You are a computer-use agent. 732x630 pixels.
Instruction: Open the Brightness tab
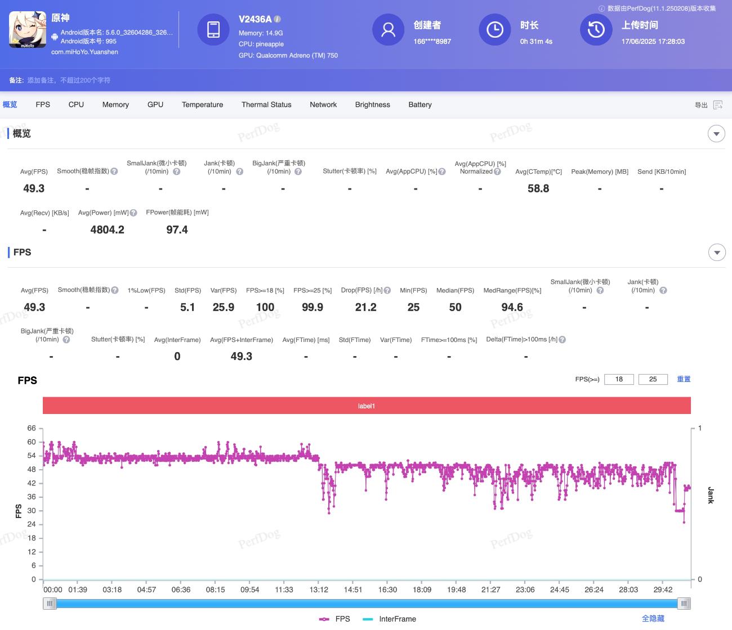click(x=372, y=105)
